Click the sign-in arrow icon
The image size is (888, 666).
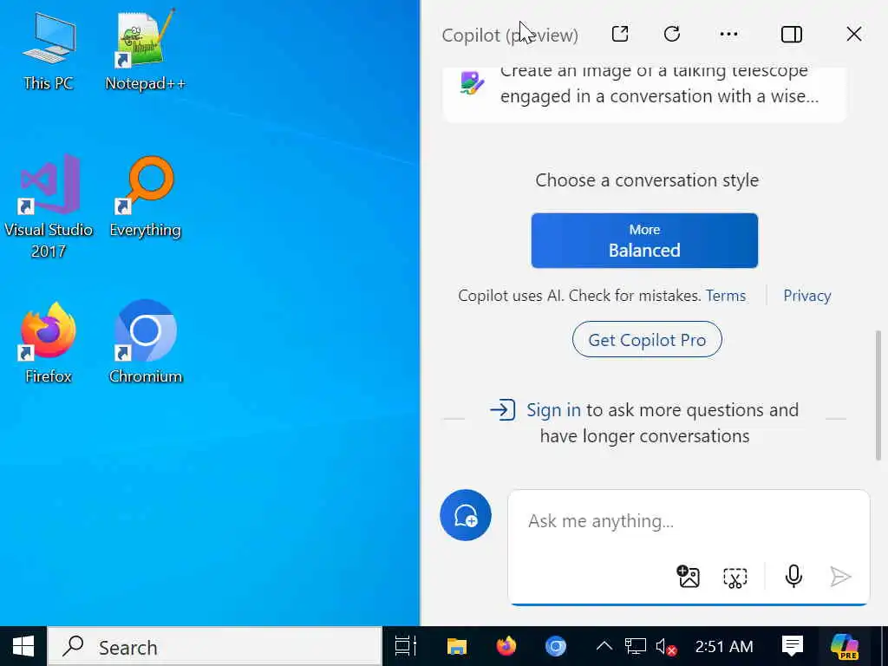[x=502, y=409]
